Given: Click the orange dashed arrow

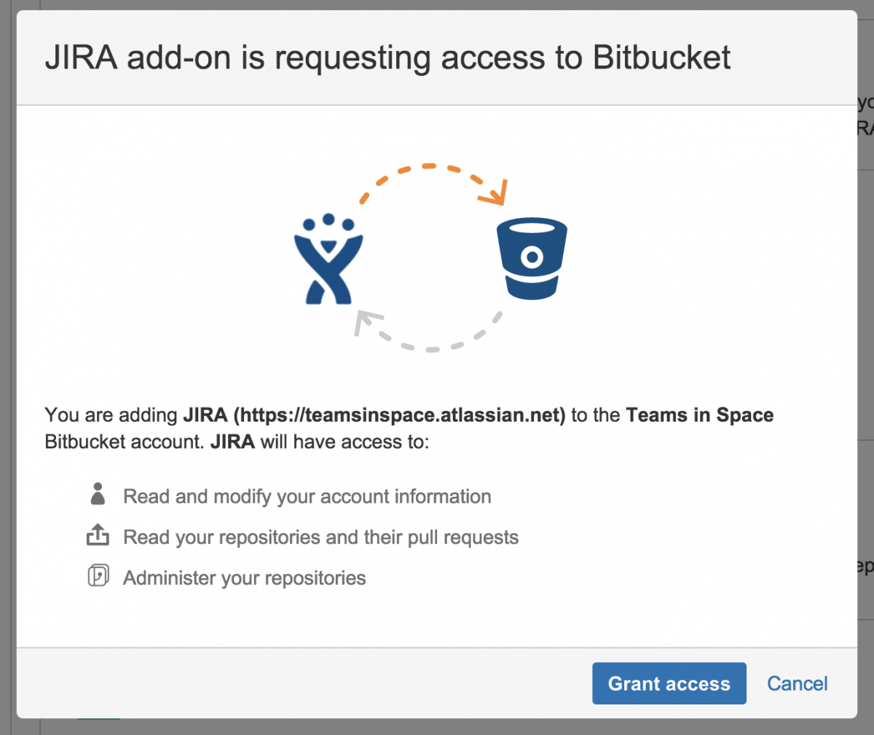Looking at the screenshot, I should click(434, 175).
